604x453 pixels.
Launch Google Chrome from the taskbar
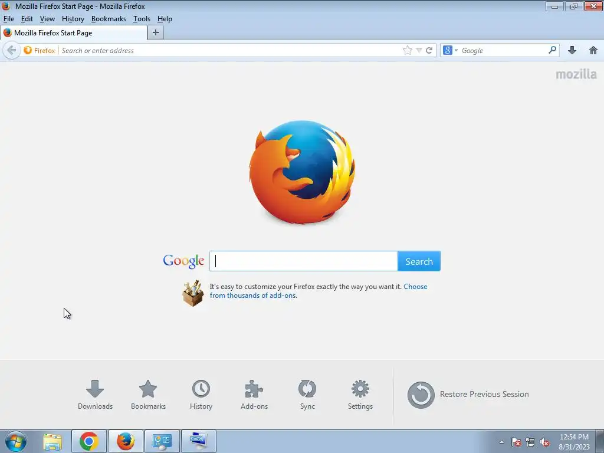(89, 441)
